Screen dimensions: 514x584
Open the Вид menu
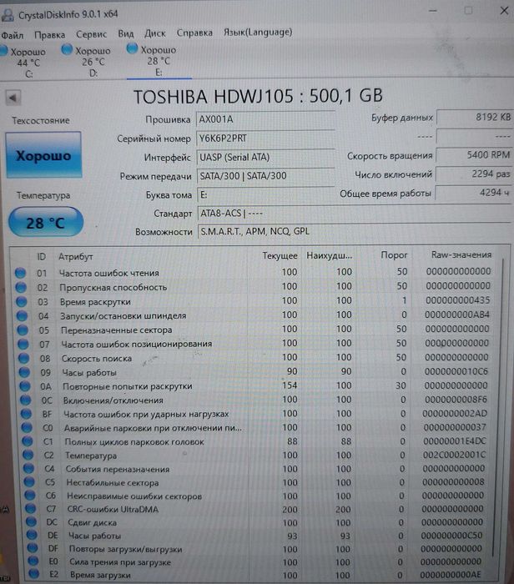click(x=125, y=34)
